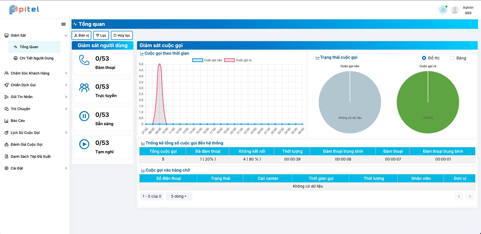Go to next page arrow
This screenshot has height=234, width=481.
(470, 196)
